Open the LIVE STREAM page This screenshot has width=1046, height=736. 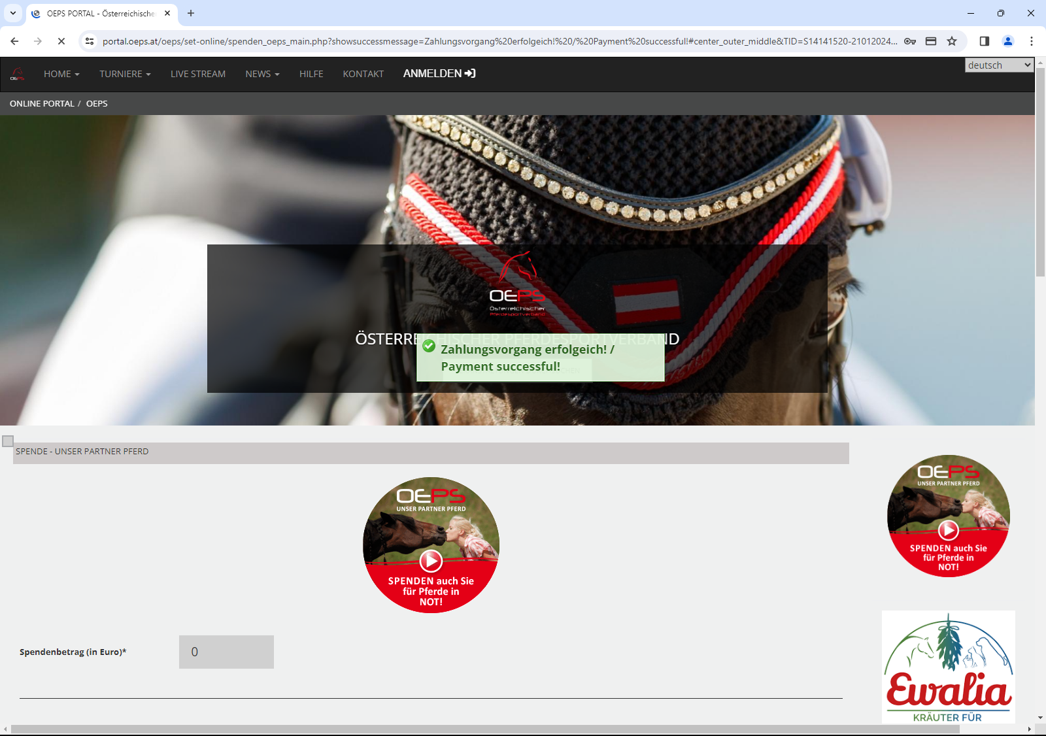click(198, 74)
